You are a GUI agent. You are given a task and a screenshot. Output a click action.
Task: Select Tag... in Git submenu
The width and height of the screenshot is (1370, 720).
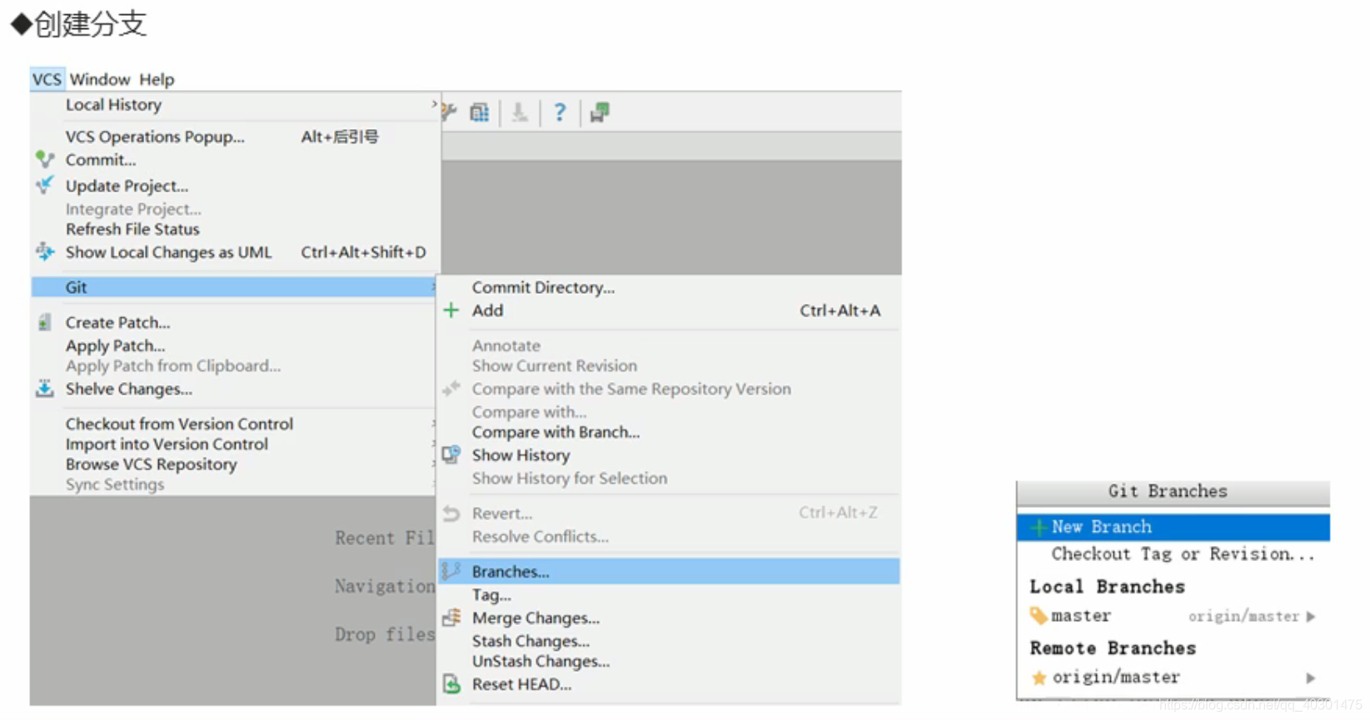[x=491, y=595]
